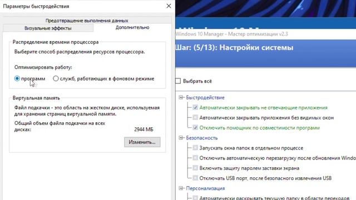Uncheck Отключить помощник по совместимости программ
Screen dimensions: 356x200
point(195,128)
